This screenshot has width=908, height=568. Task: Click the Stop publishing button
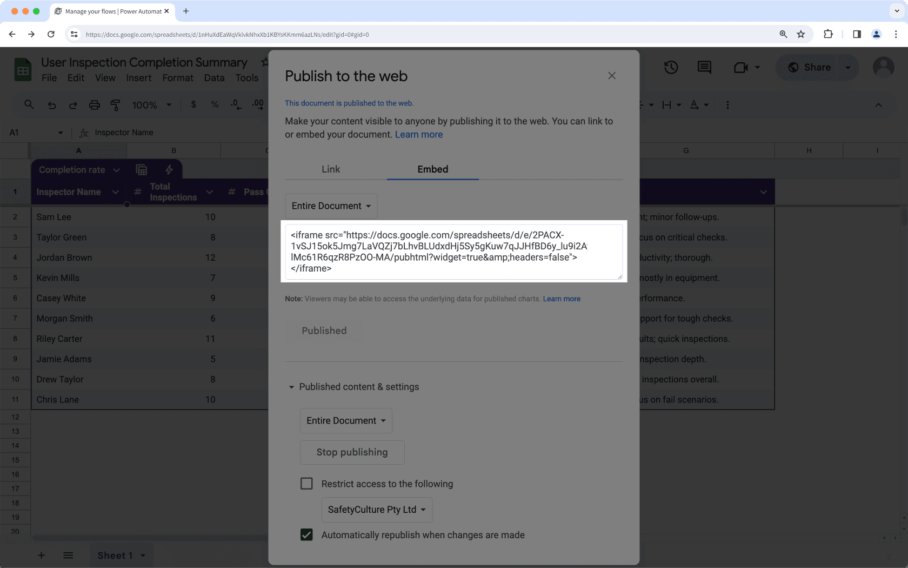[352, 452]
